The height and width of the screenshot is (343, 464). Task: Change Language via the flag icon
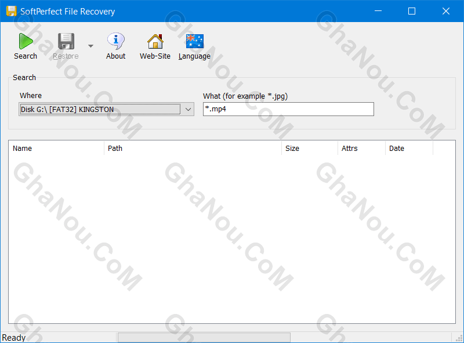click(x=195, y=41)
